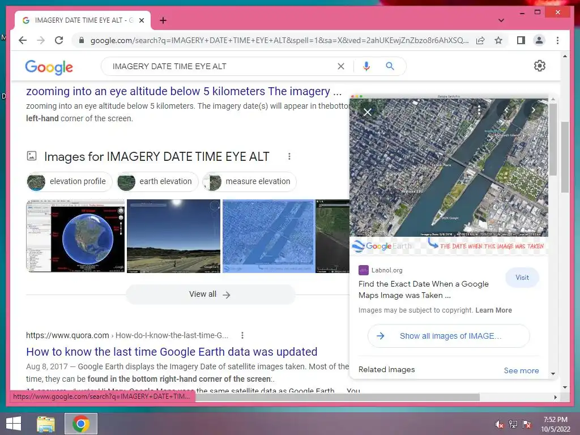This screenshot has height=435, width=580.
Task: Open the sun over landscape thumbnail
Action: click(x=173, y=236)
